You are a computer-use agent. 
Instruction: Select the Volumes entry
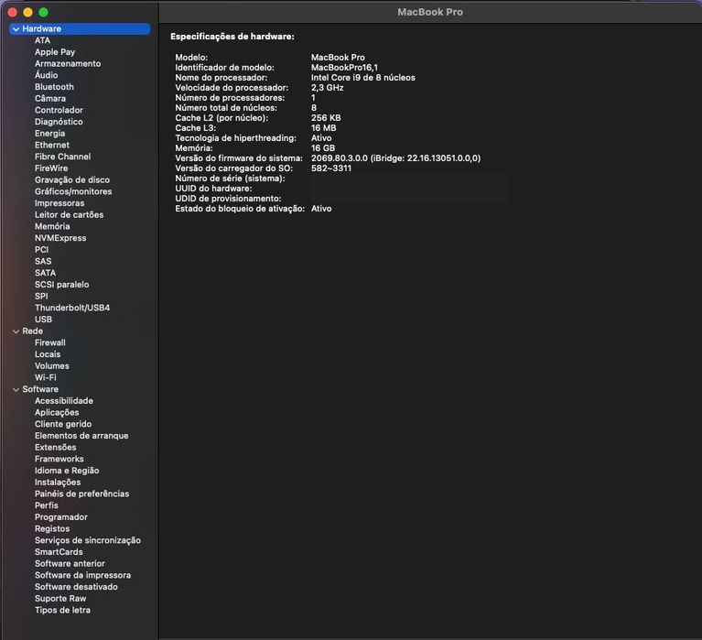52,366
